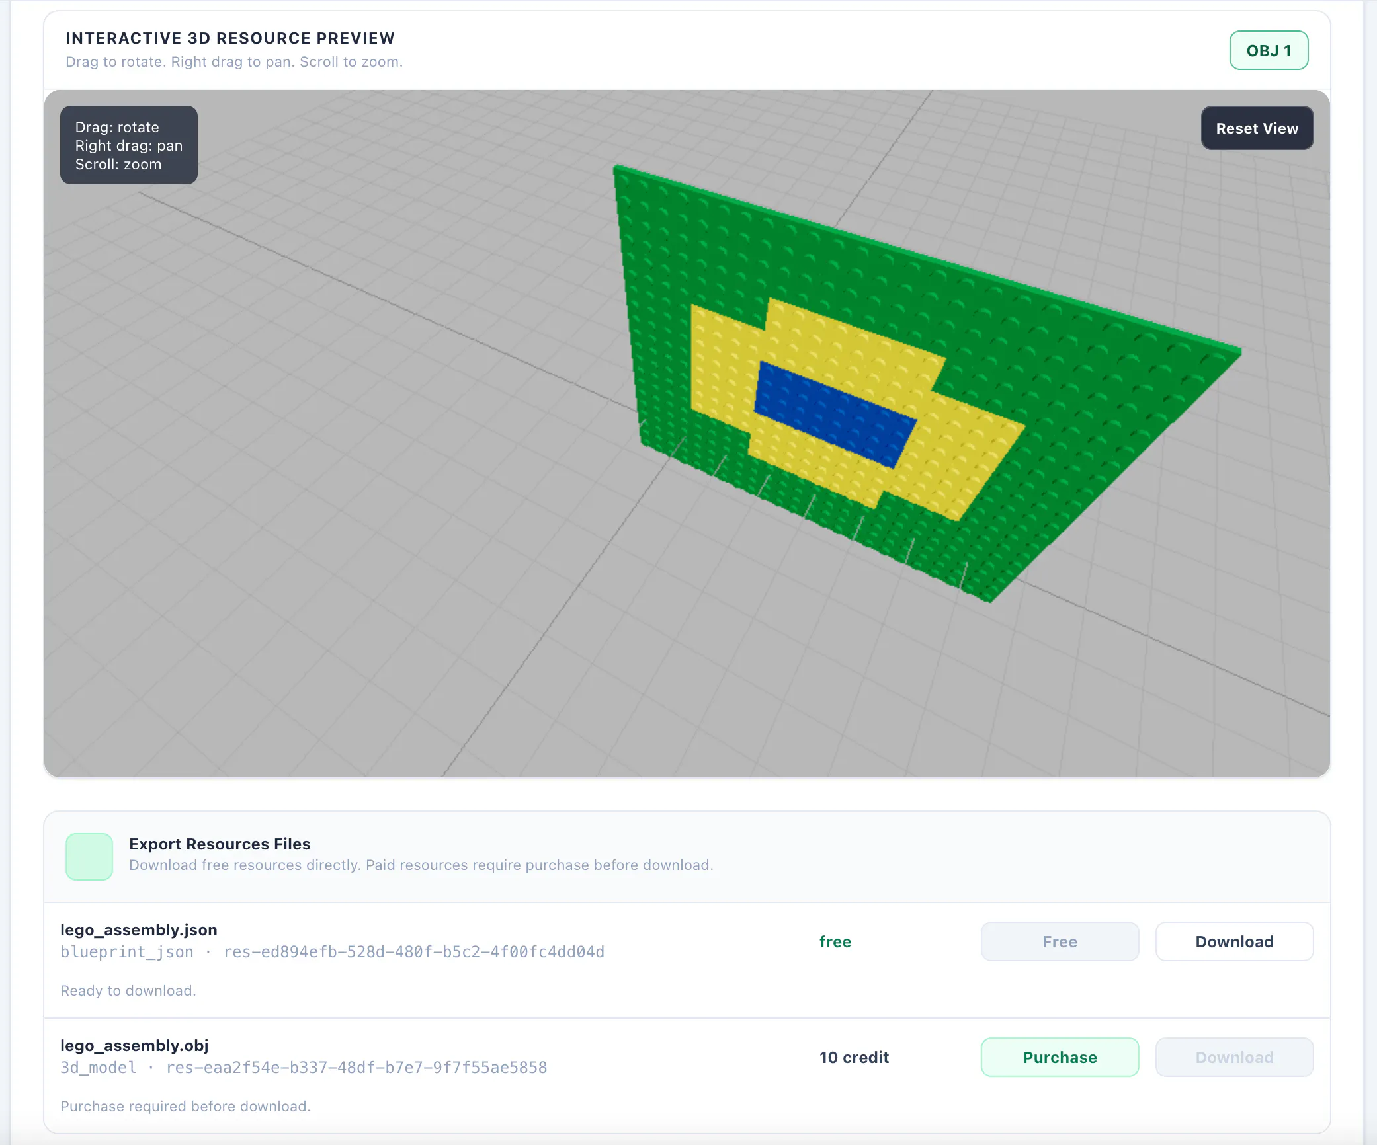The height and width of the screenshot is (1145, 1377).
Task: Purchase the lego_assembly.obj file
Action: pyautogui.click(x=1060, y=1057)
